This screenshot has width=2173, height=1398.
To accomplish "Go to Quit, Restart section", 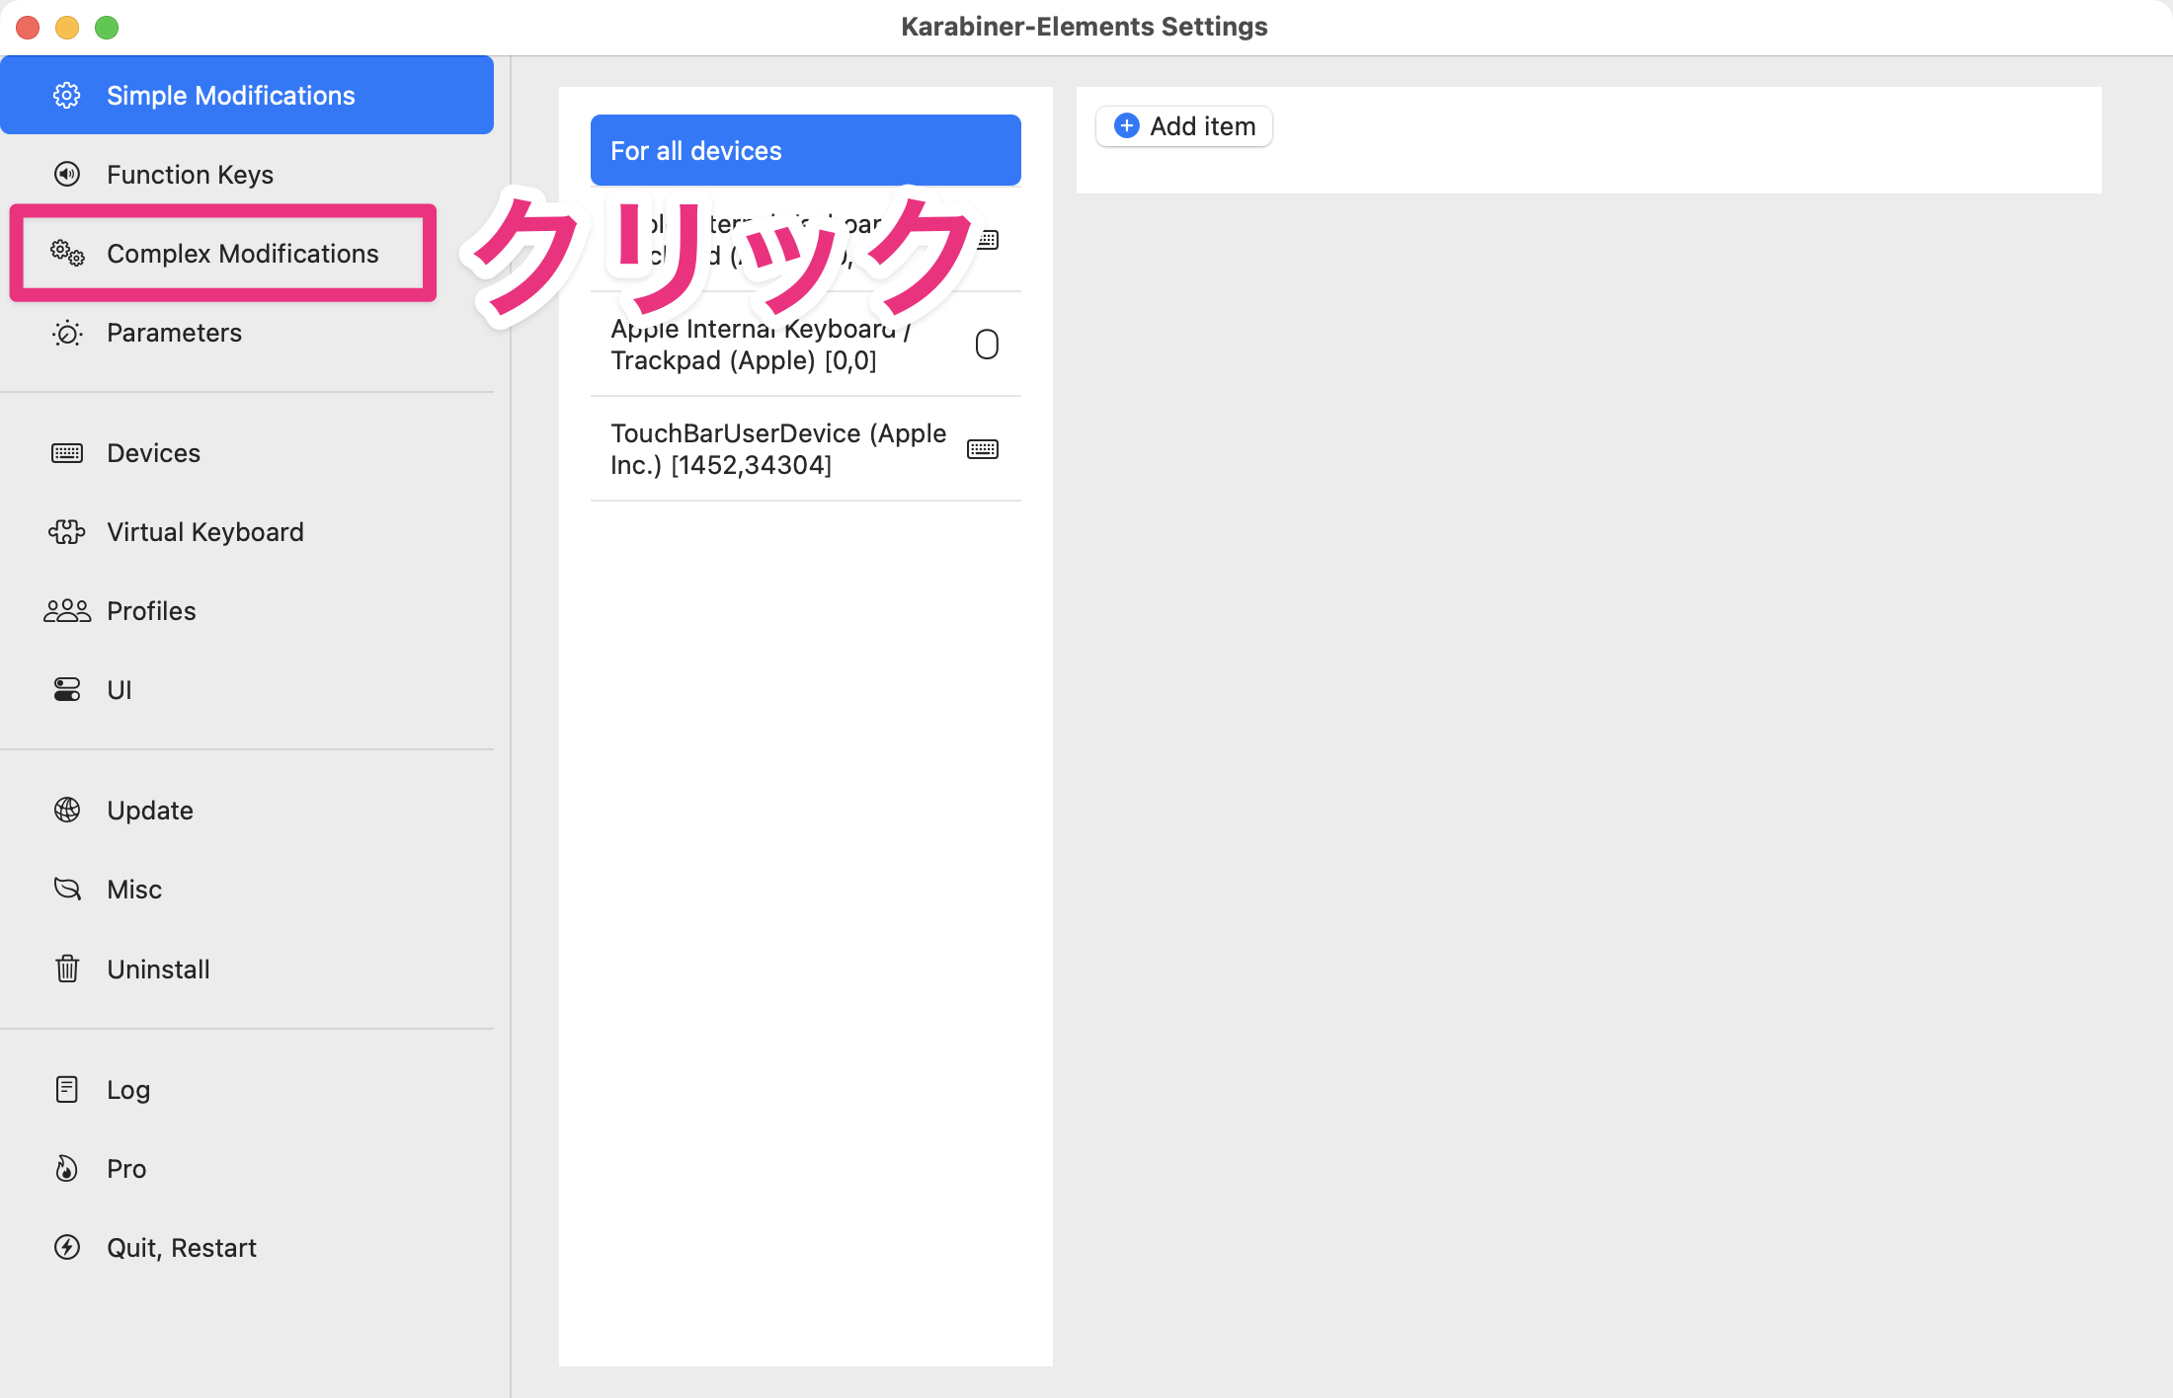I will [x=182, y=1248].
